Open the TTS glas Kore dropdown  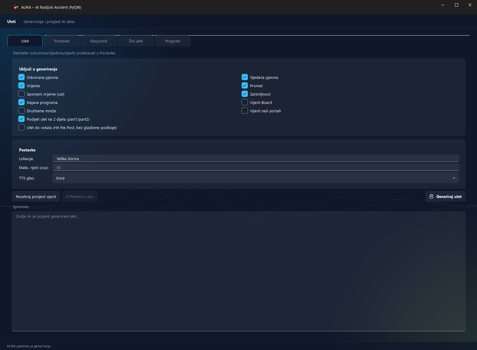tap(256, 178)
